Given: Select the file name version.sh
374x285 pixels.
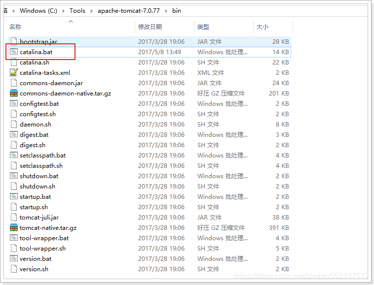Looking at the screenshot, I should click(34, 269).
